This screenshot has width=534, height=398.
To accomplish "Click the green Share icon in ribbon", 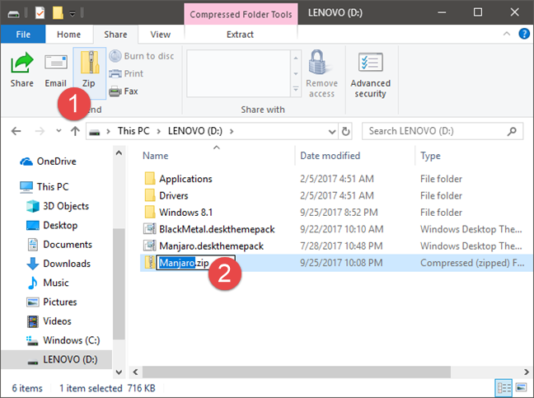I will pos(21,63).
